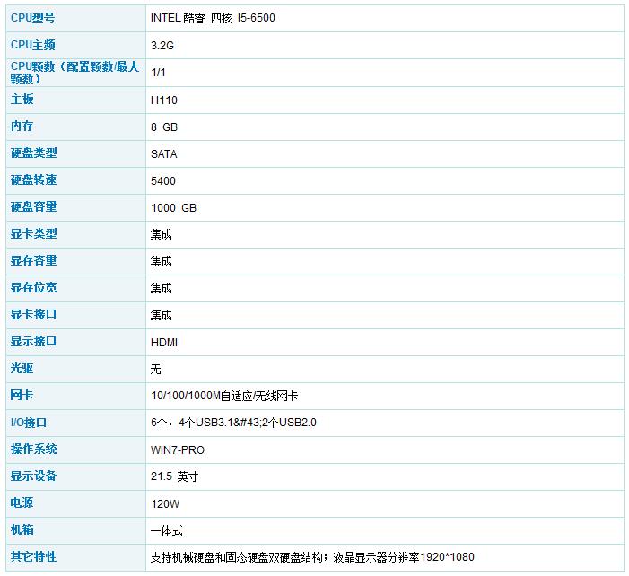This screenshot has width=629, height=576.
Task: Click the 3.2G CPU frequency value
Action: (x=162, y=46)
